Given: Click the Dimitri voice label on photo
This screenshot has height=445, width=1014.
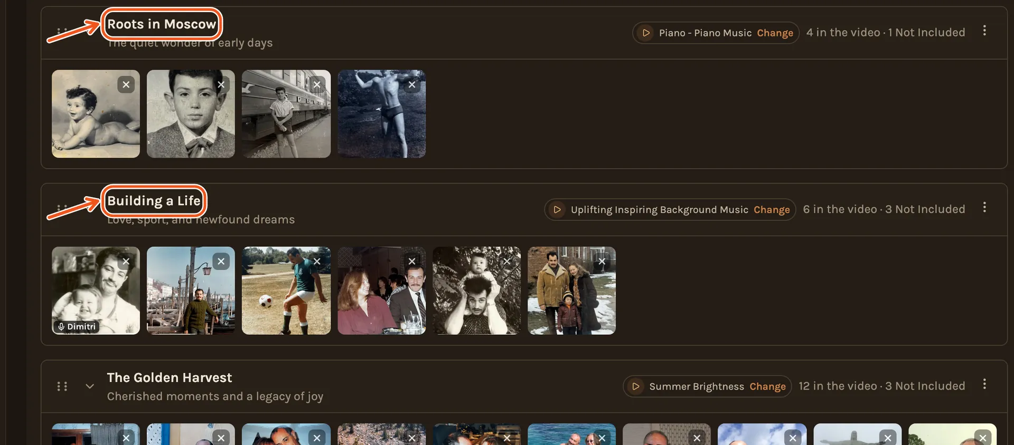Looking at the screenshot, I should click(x=77, y=327).
